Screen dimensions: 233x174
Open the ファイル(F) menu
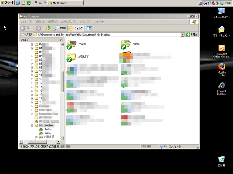(x=27, y=22)
